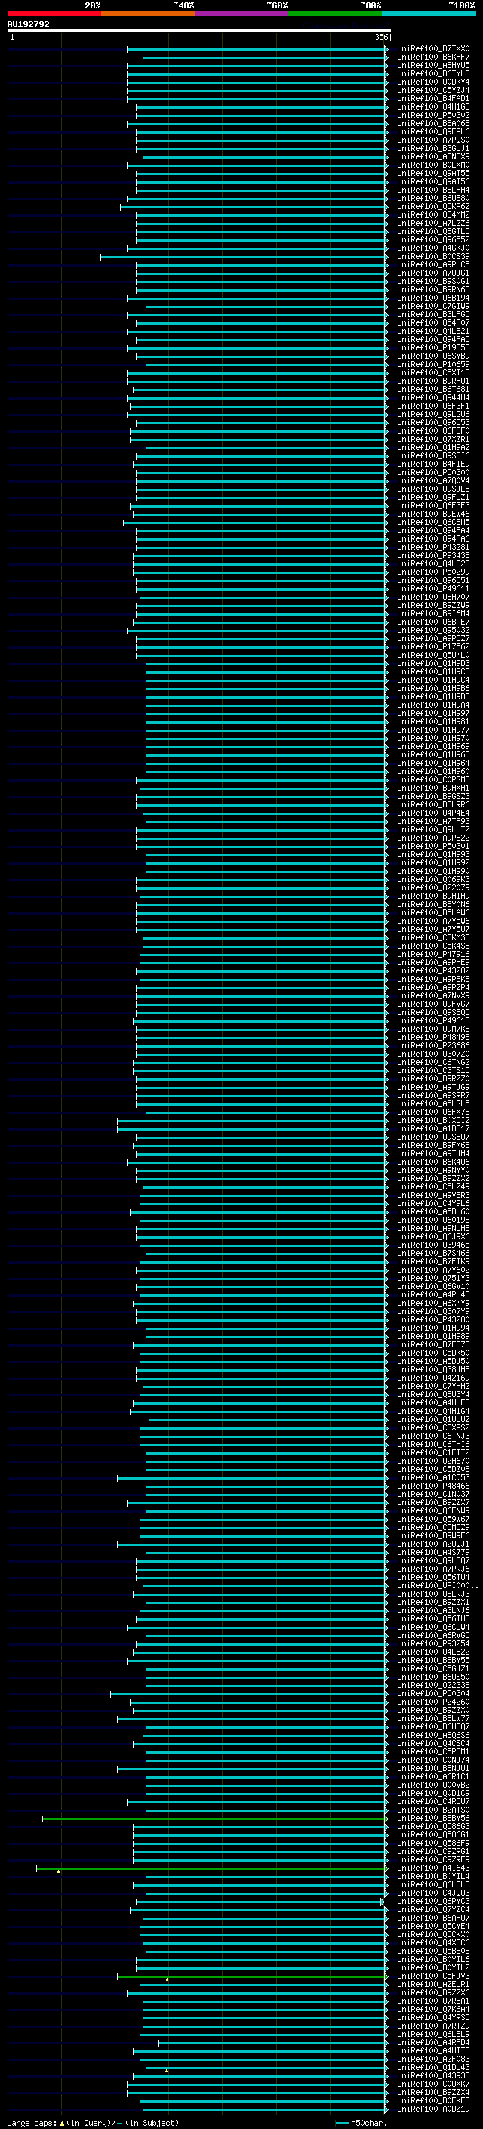Select label UniRef100_P49613

(432, 1021)
